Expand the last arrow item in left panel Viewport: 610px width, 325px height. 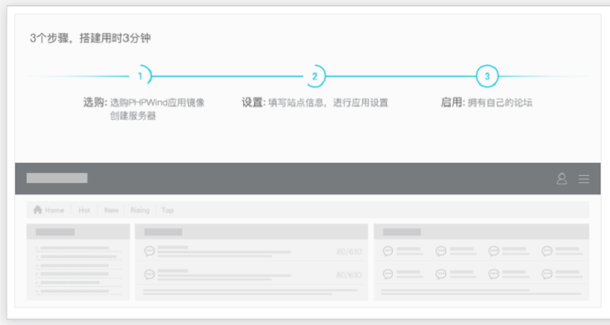pos(37,291)
